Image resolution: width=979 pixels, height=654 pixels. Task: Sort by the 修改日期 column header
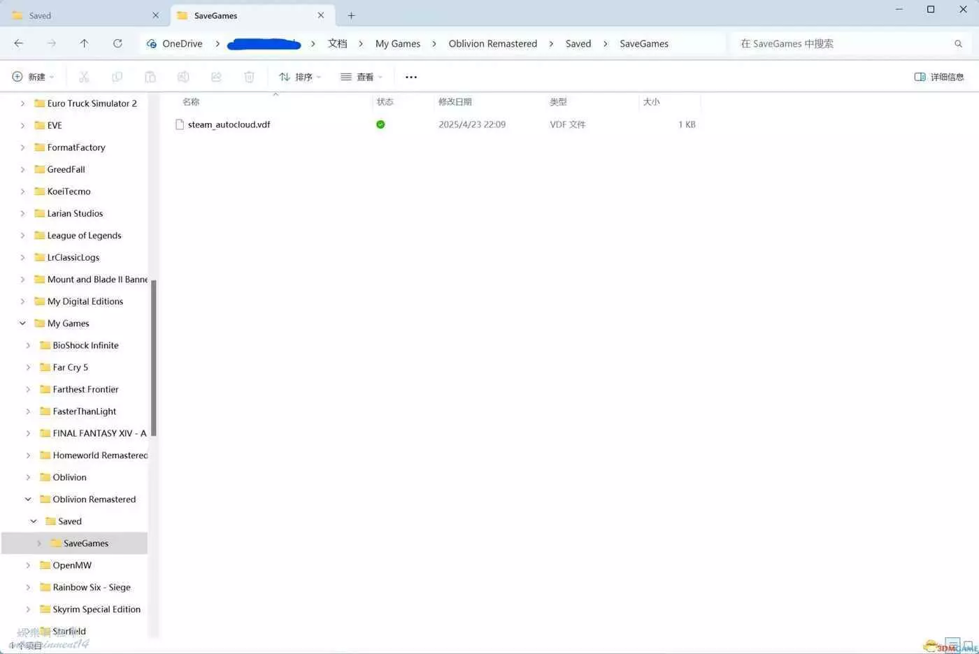tap(455, 102)
